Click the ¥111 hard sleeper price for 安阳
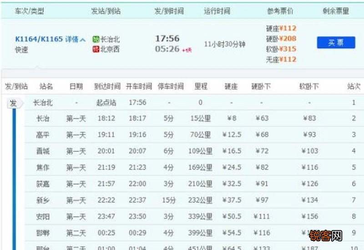This screenshot has height=250, width=364. (262, 216)
